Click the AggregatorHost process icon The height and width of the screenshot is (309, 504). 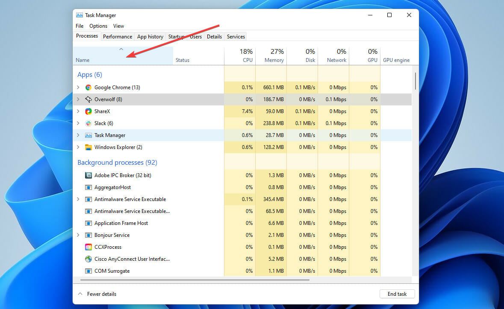pyautogui.click(x=88, y=187)
